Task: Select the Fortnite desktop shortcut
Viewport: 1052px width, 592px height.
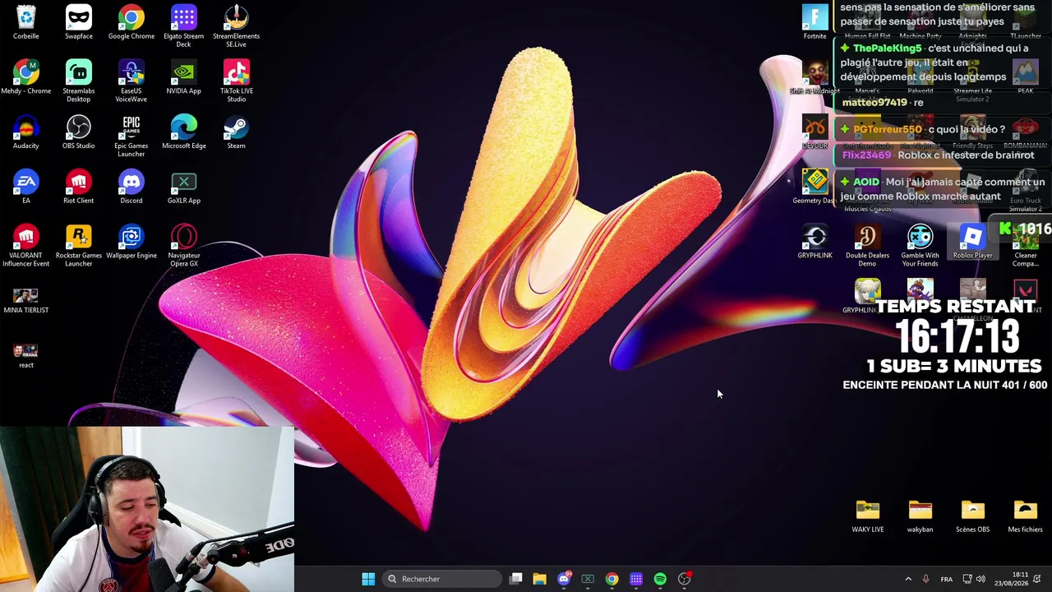Action: tap(815, 22)
